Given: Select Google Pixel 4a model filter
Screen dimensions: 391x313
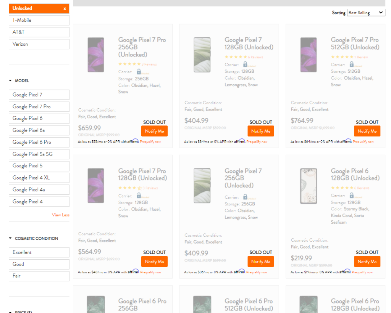Looking at the screenshot, I should [x=39, y=190].
